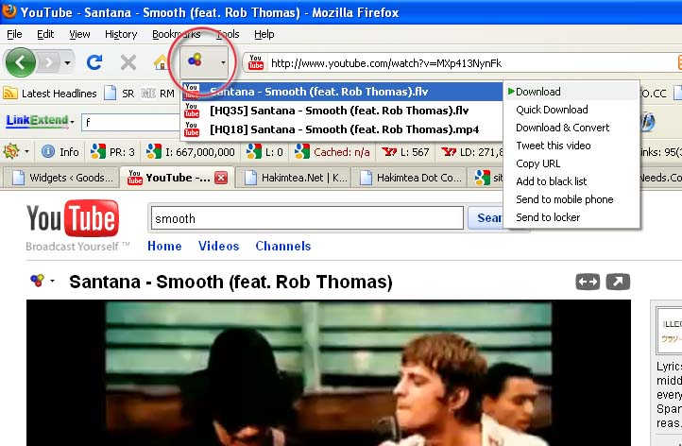Viewport: 682px width, 446px height.
Task: Choose Send to locker option
Action: click(x=571, y=217)
